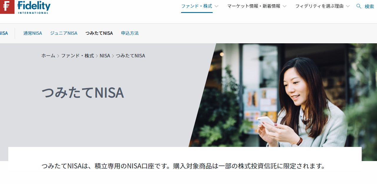Expand the フィデリティを選ぶ理由 chevron
377x184 pixels.
point(348,6)
